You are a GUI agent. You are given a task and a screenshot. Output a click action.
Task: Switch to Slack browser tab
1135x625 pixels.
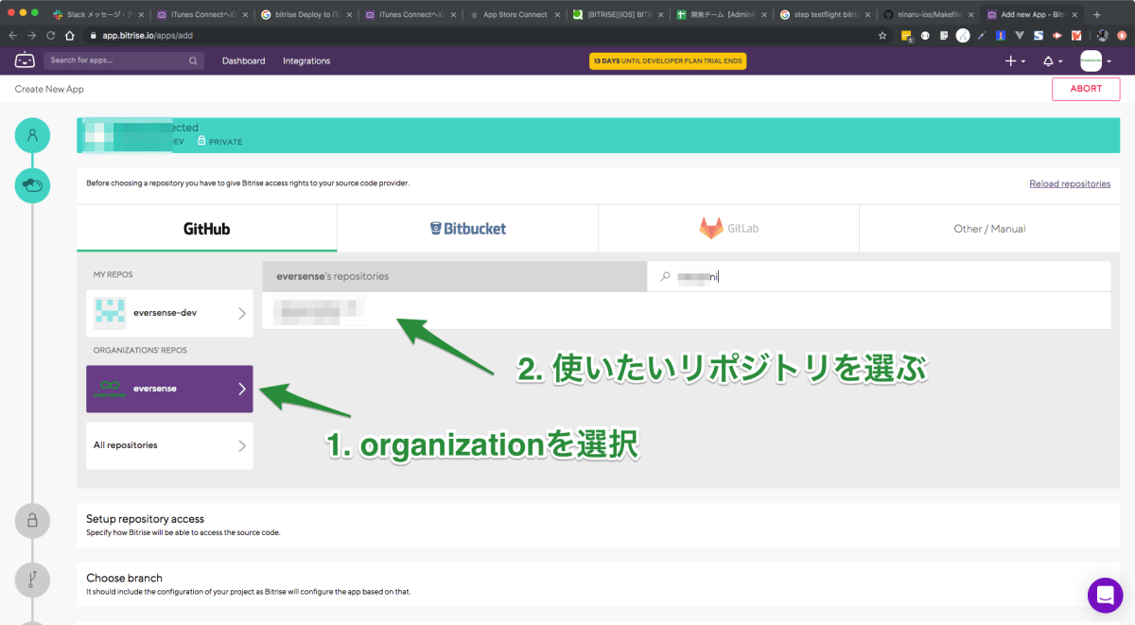(97, 14)
